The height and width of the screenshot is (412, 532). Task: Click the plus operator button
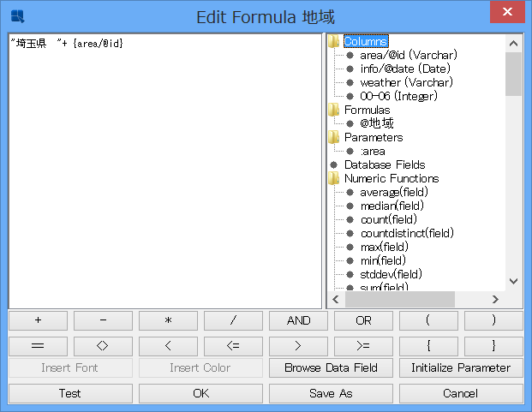coord(38,320)
